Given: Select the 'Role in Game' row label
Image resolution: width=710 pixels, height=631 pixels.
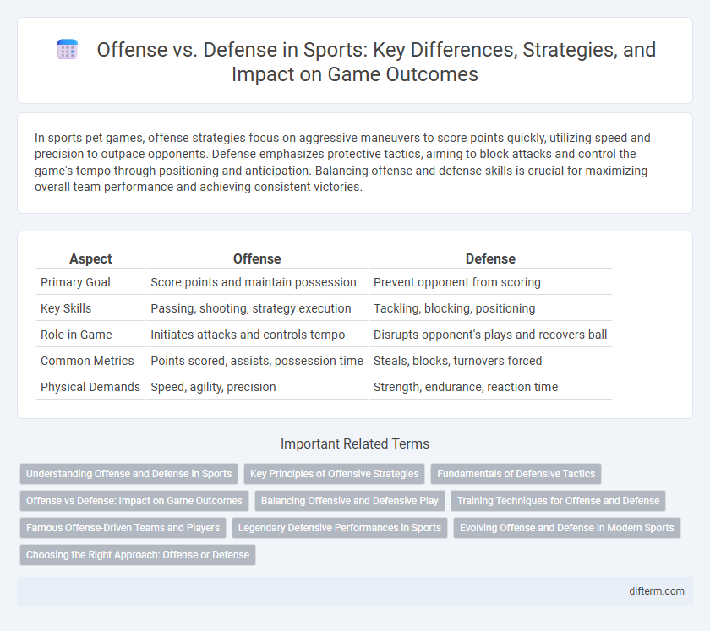Looking at the screenshot, I should (x=76, y=335).
